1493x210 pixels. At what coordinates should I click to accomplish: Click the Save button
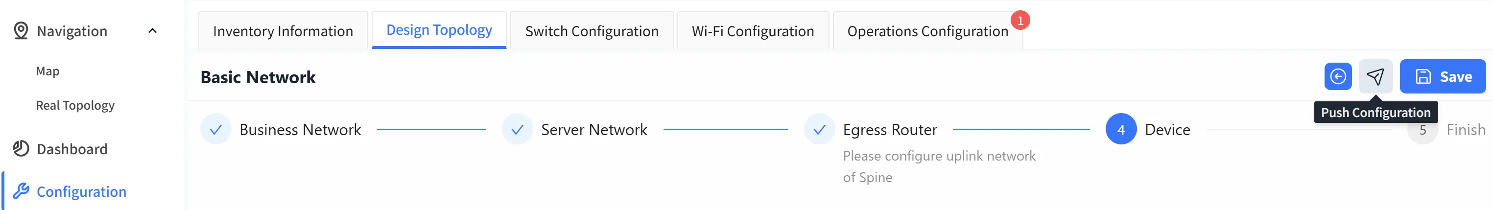click(1443, 76)
